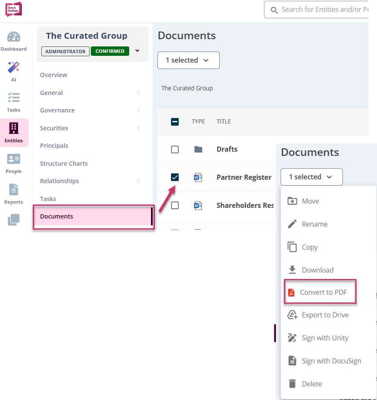Click the Export to Drive icon

point(293,315)
